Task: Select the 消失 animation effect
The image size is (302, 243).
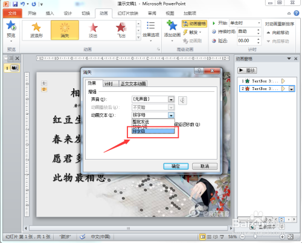Action: [65, 30]
